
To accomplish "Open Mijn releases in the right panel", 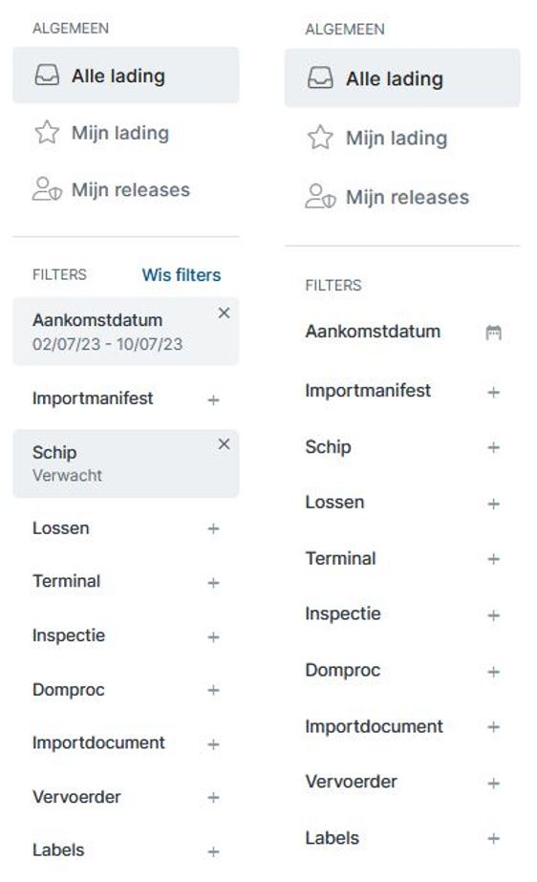I will 402,197.
